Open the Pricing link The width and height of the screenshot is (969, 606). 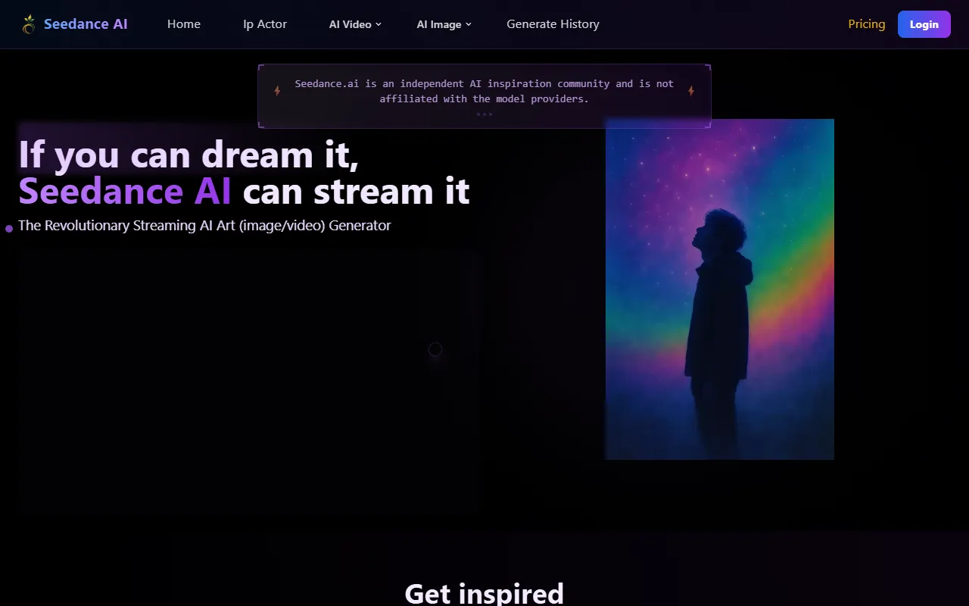coord(866,24)
